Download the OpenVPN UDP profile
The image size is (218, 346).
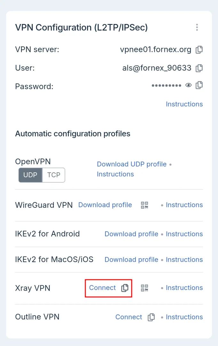(132, 164)
